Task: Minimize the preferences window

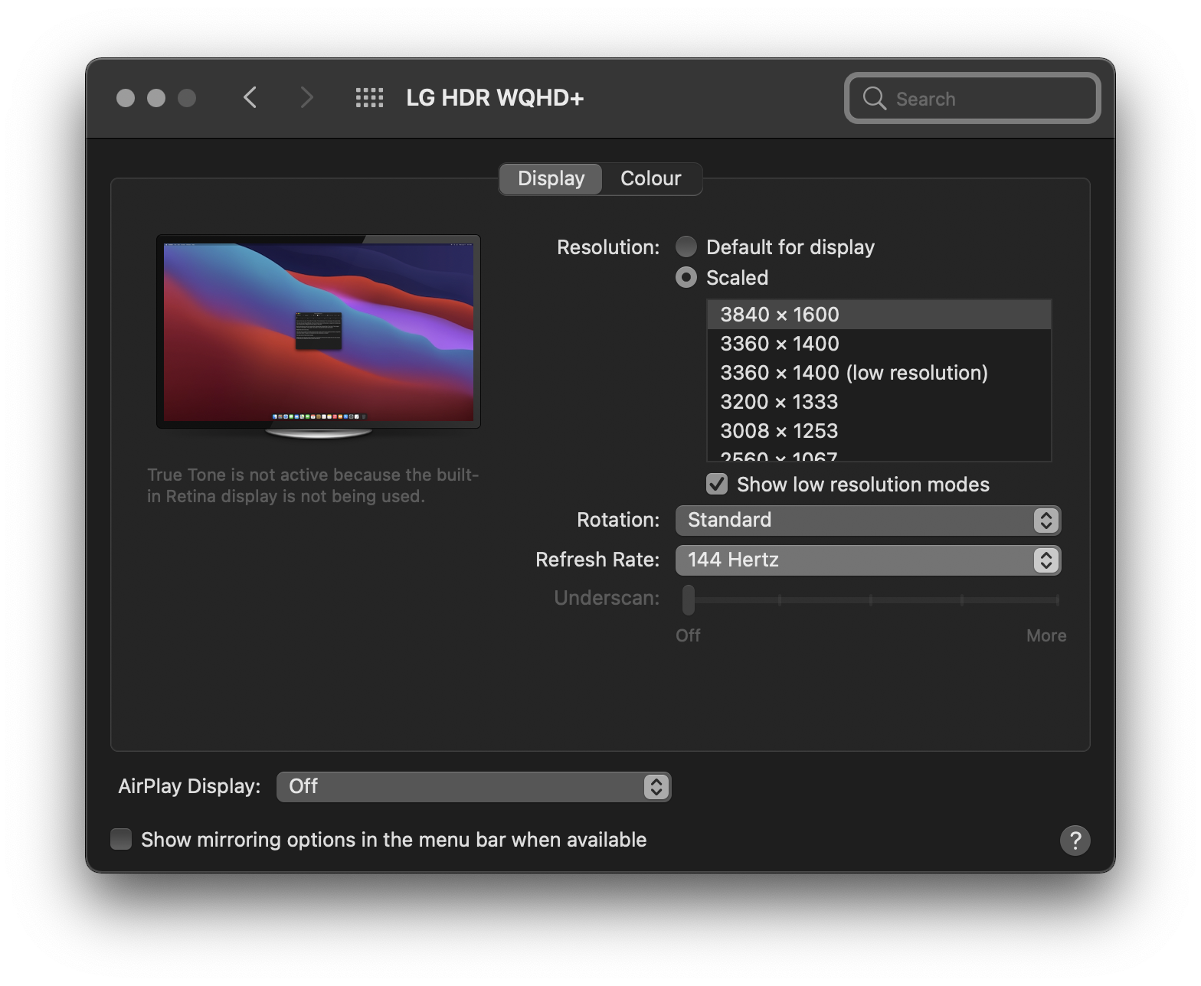Action: [156, 98]
